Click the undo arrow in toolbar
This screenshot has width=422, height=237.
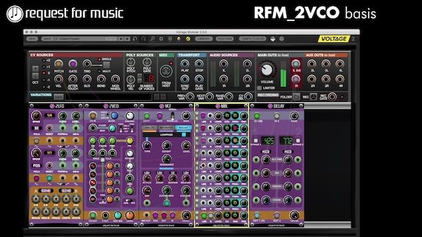(135, 39)
